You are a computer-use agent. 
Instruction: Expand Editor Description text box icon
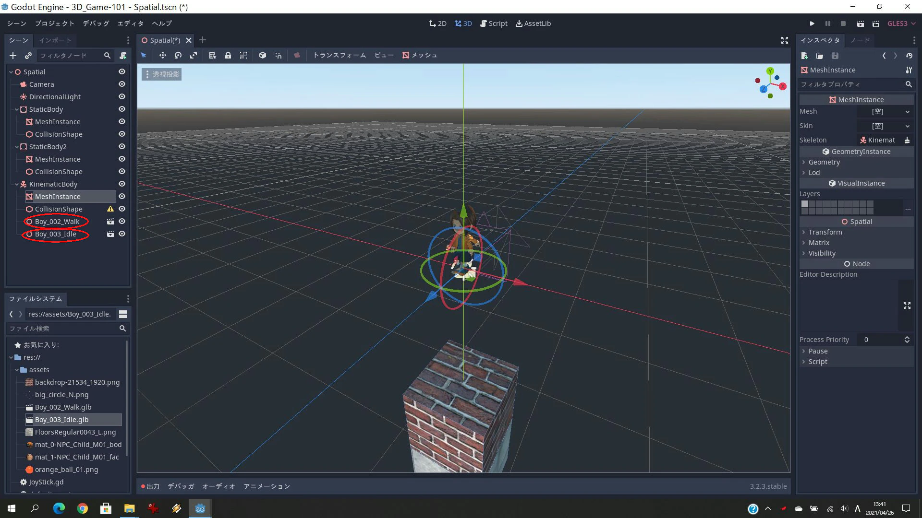click(x=907, y=306)
